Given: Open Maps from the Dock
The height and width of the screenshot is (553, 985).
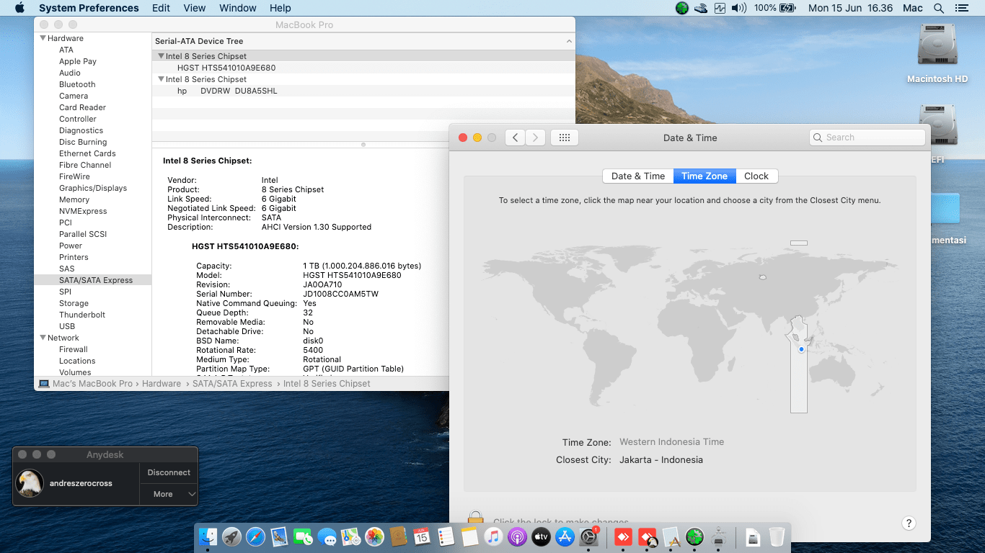Looking at the screenshot, I should [350, 536].
